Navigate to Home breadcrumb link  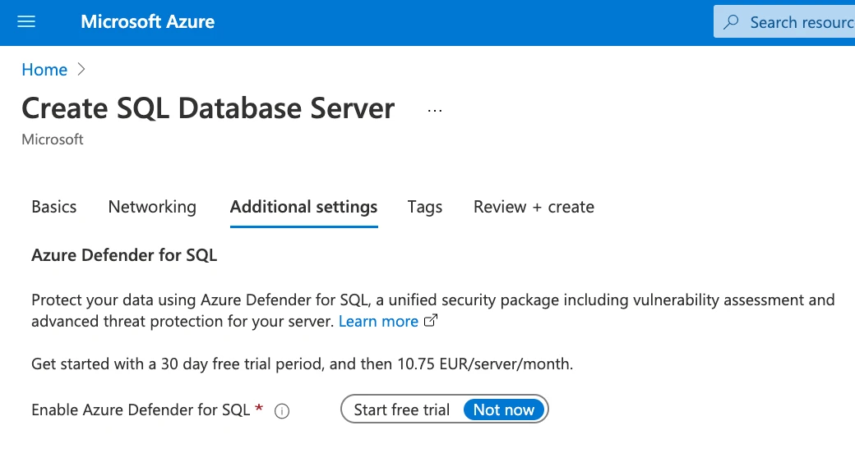coord(44,70)
